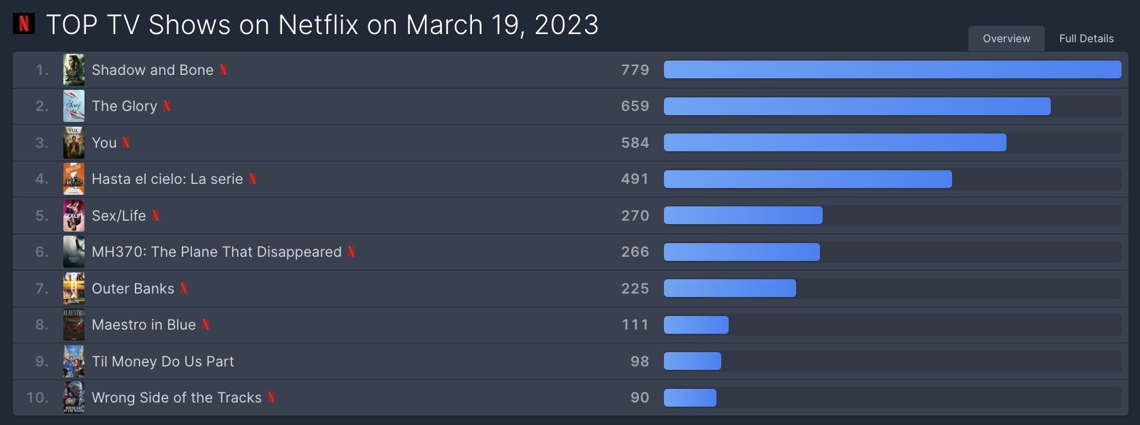Click the Maestro in Blue poster thumbnail
This screenshot has width=1140, height=425.
(74, 324)
